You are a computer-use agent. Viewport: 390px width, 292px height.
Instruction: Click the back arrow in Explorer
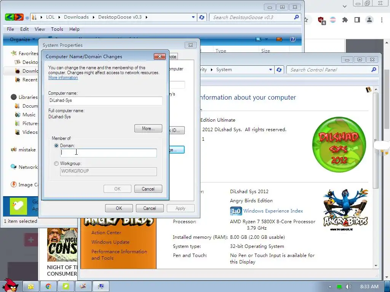10,17
